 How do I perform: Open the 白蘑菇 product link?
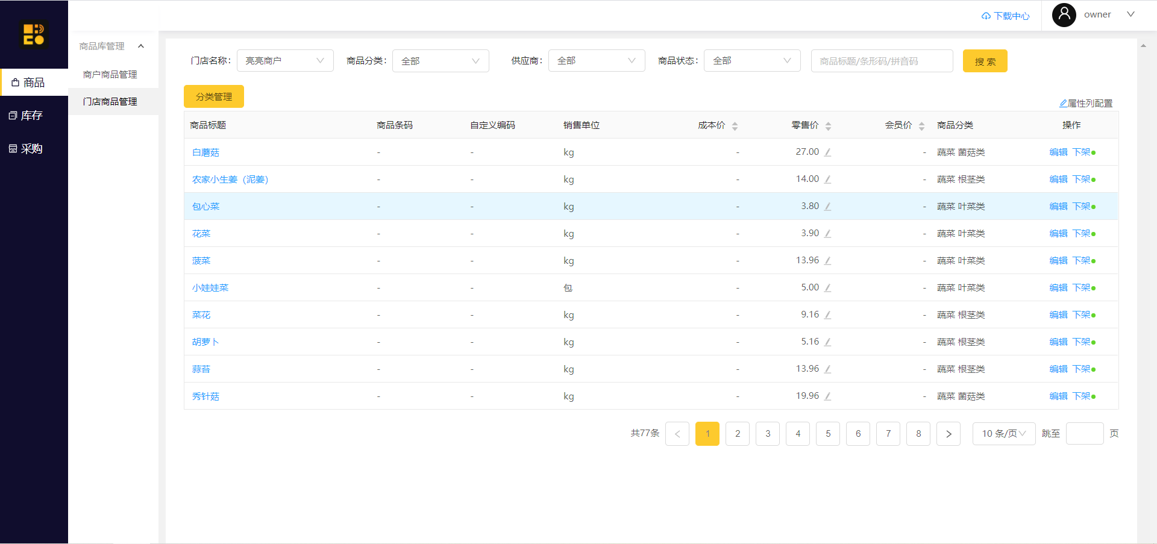point(205,152)
